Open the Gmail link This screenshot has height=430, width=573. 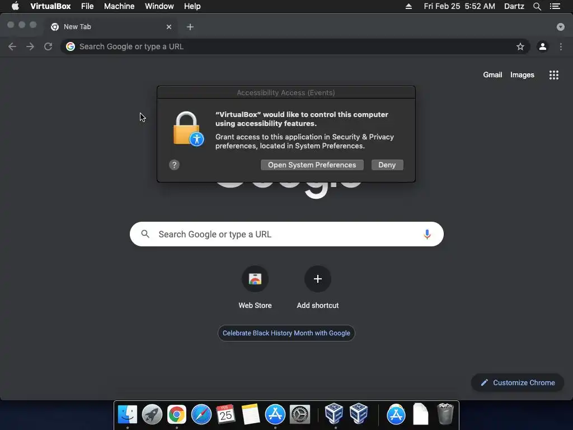492,74
